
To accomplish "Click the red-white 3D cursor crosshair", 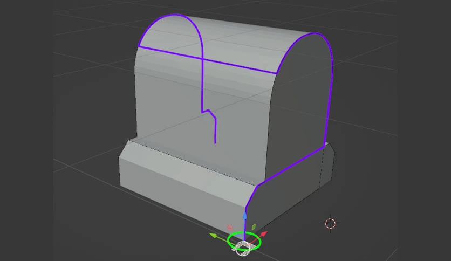I will [330, 223].
